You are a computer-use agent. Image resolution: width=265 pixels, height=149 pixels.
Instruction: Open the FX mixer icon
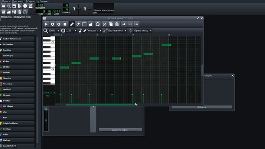pyautogui.click(x=14, y=12)
